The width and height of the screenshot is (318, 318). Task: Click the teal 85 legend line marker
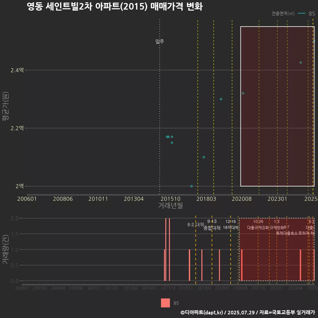302,13
